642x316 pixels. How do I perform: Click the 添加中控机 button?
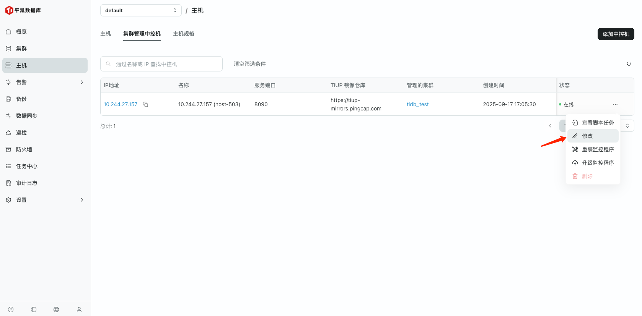coord(615,34)
